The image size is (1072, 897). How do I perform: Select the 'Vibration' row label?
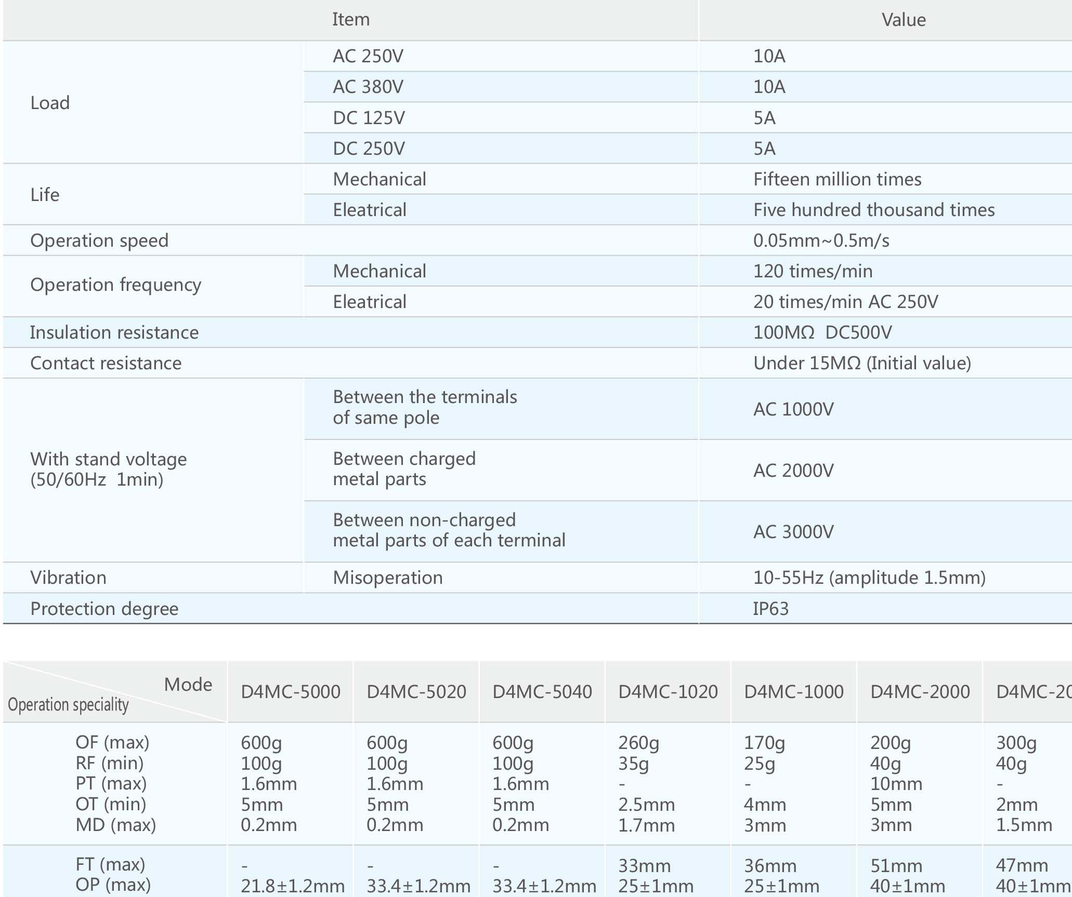(68, 578)
